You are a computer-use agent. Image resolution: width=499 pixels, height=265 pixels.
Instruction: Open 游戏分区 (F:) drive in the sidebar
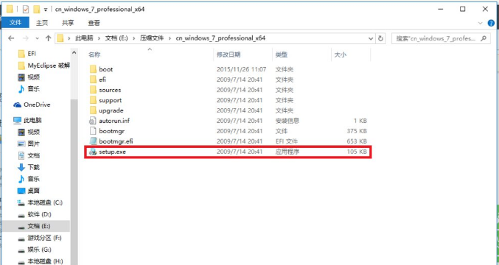pyautogui.click(x=40, y=238)
